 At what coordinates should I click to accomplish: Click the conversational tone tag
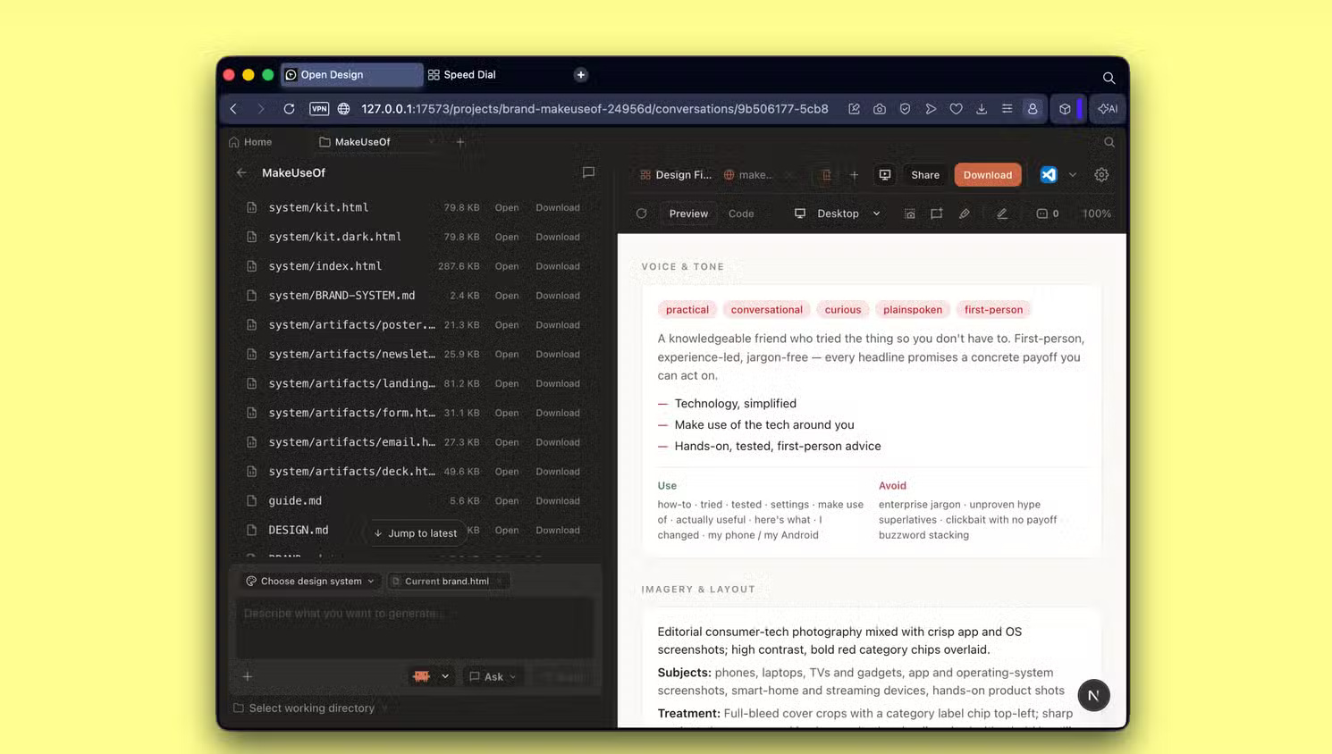pyautogui.click(x=766, y=310)
